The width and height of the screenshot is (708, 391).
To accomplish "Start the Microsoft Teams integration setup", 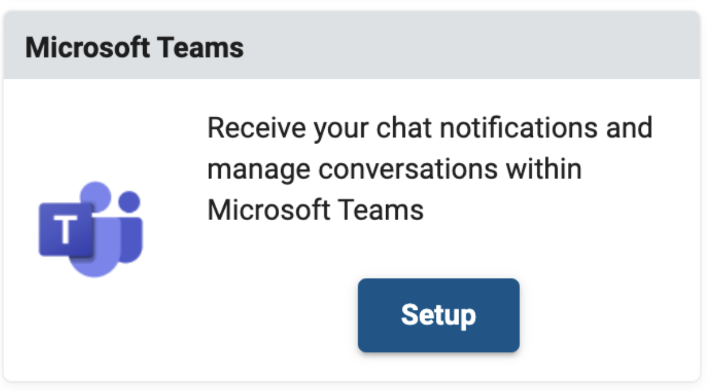I will [438, 315].
